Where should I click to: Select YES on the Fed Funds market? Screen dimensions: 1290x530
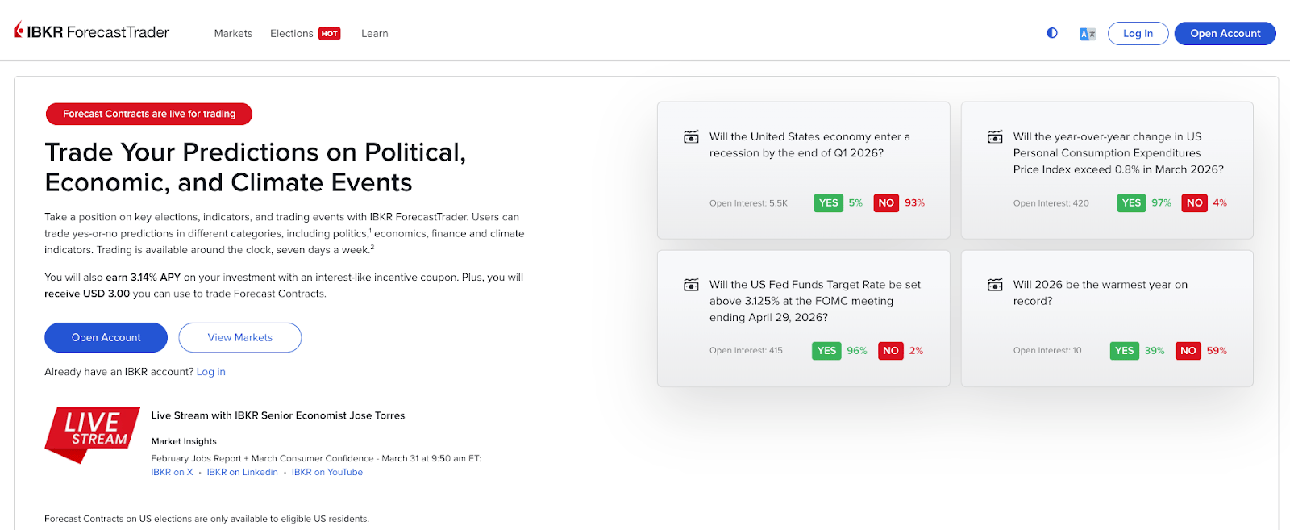coord(826,351)
